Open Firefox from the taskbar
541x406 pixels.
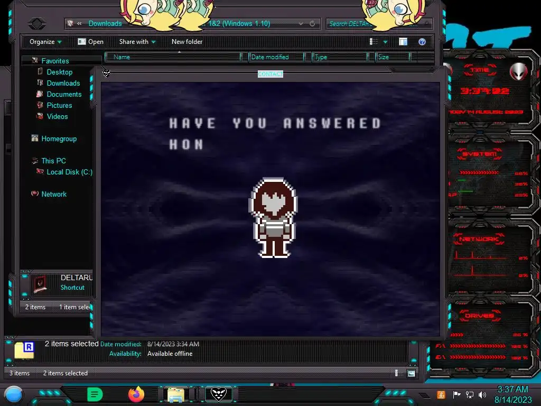(x=136, y=394)
